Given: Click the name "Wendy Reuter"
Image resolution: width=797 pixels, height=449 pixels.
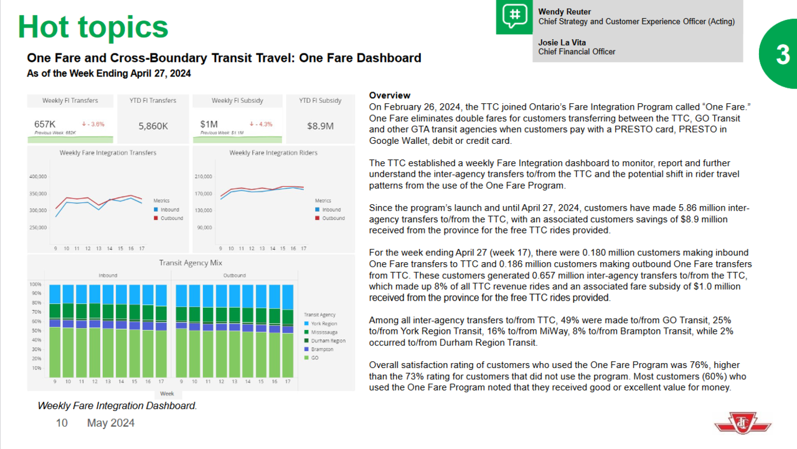Looking at the screenshot, I should coord(565,12).
